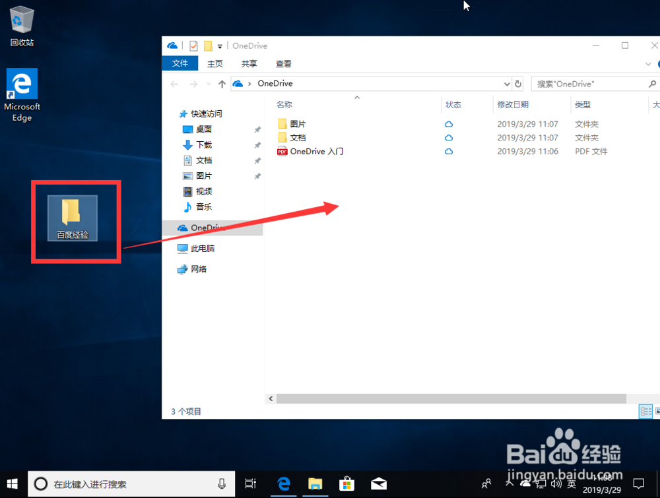Select 视频 in navigation pane
The image size is (660, 498).
tap(197, 191)
